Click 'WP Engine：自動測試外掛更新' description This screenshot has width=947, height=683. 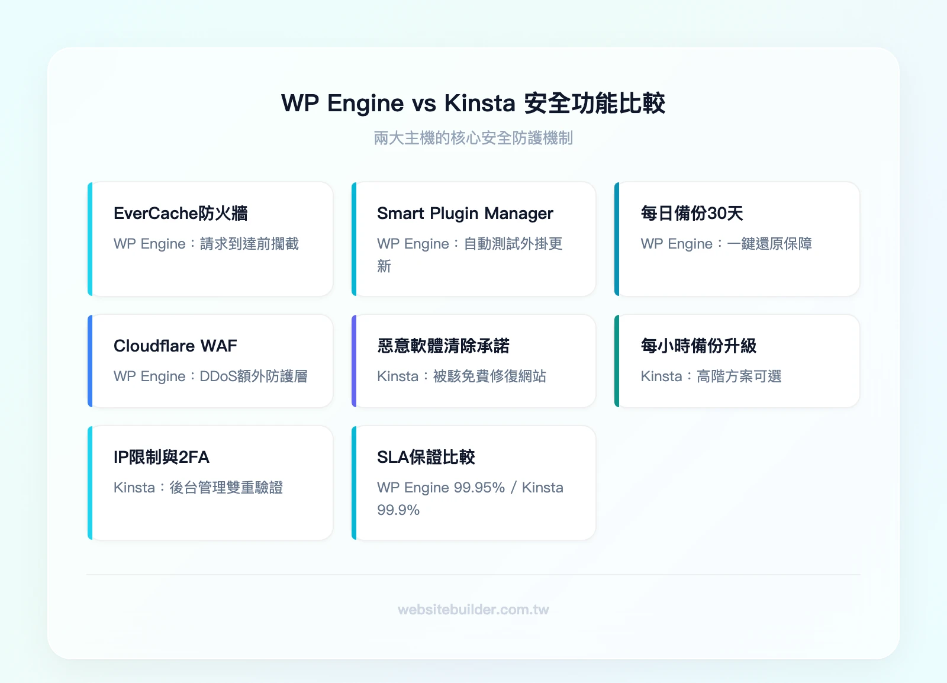pyautogui.click(x=470, y=255)
